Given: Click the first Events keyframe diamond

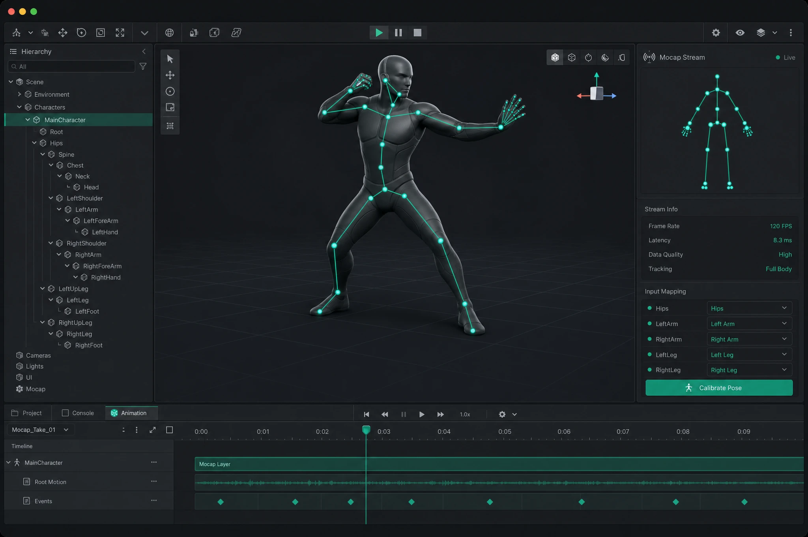Looking at the screenshot, I should [x=221, y=502].
